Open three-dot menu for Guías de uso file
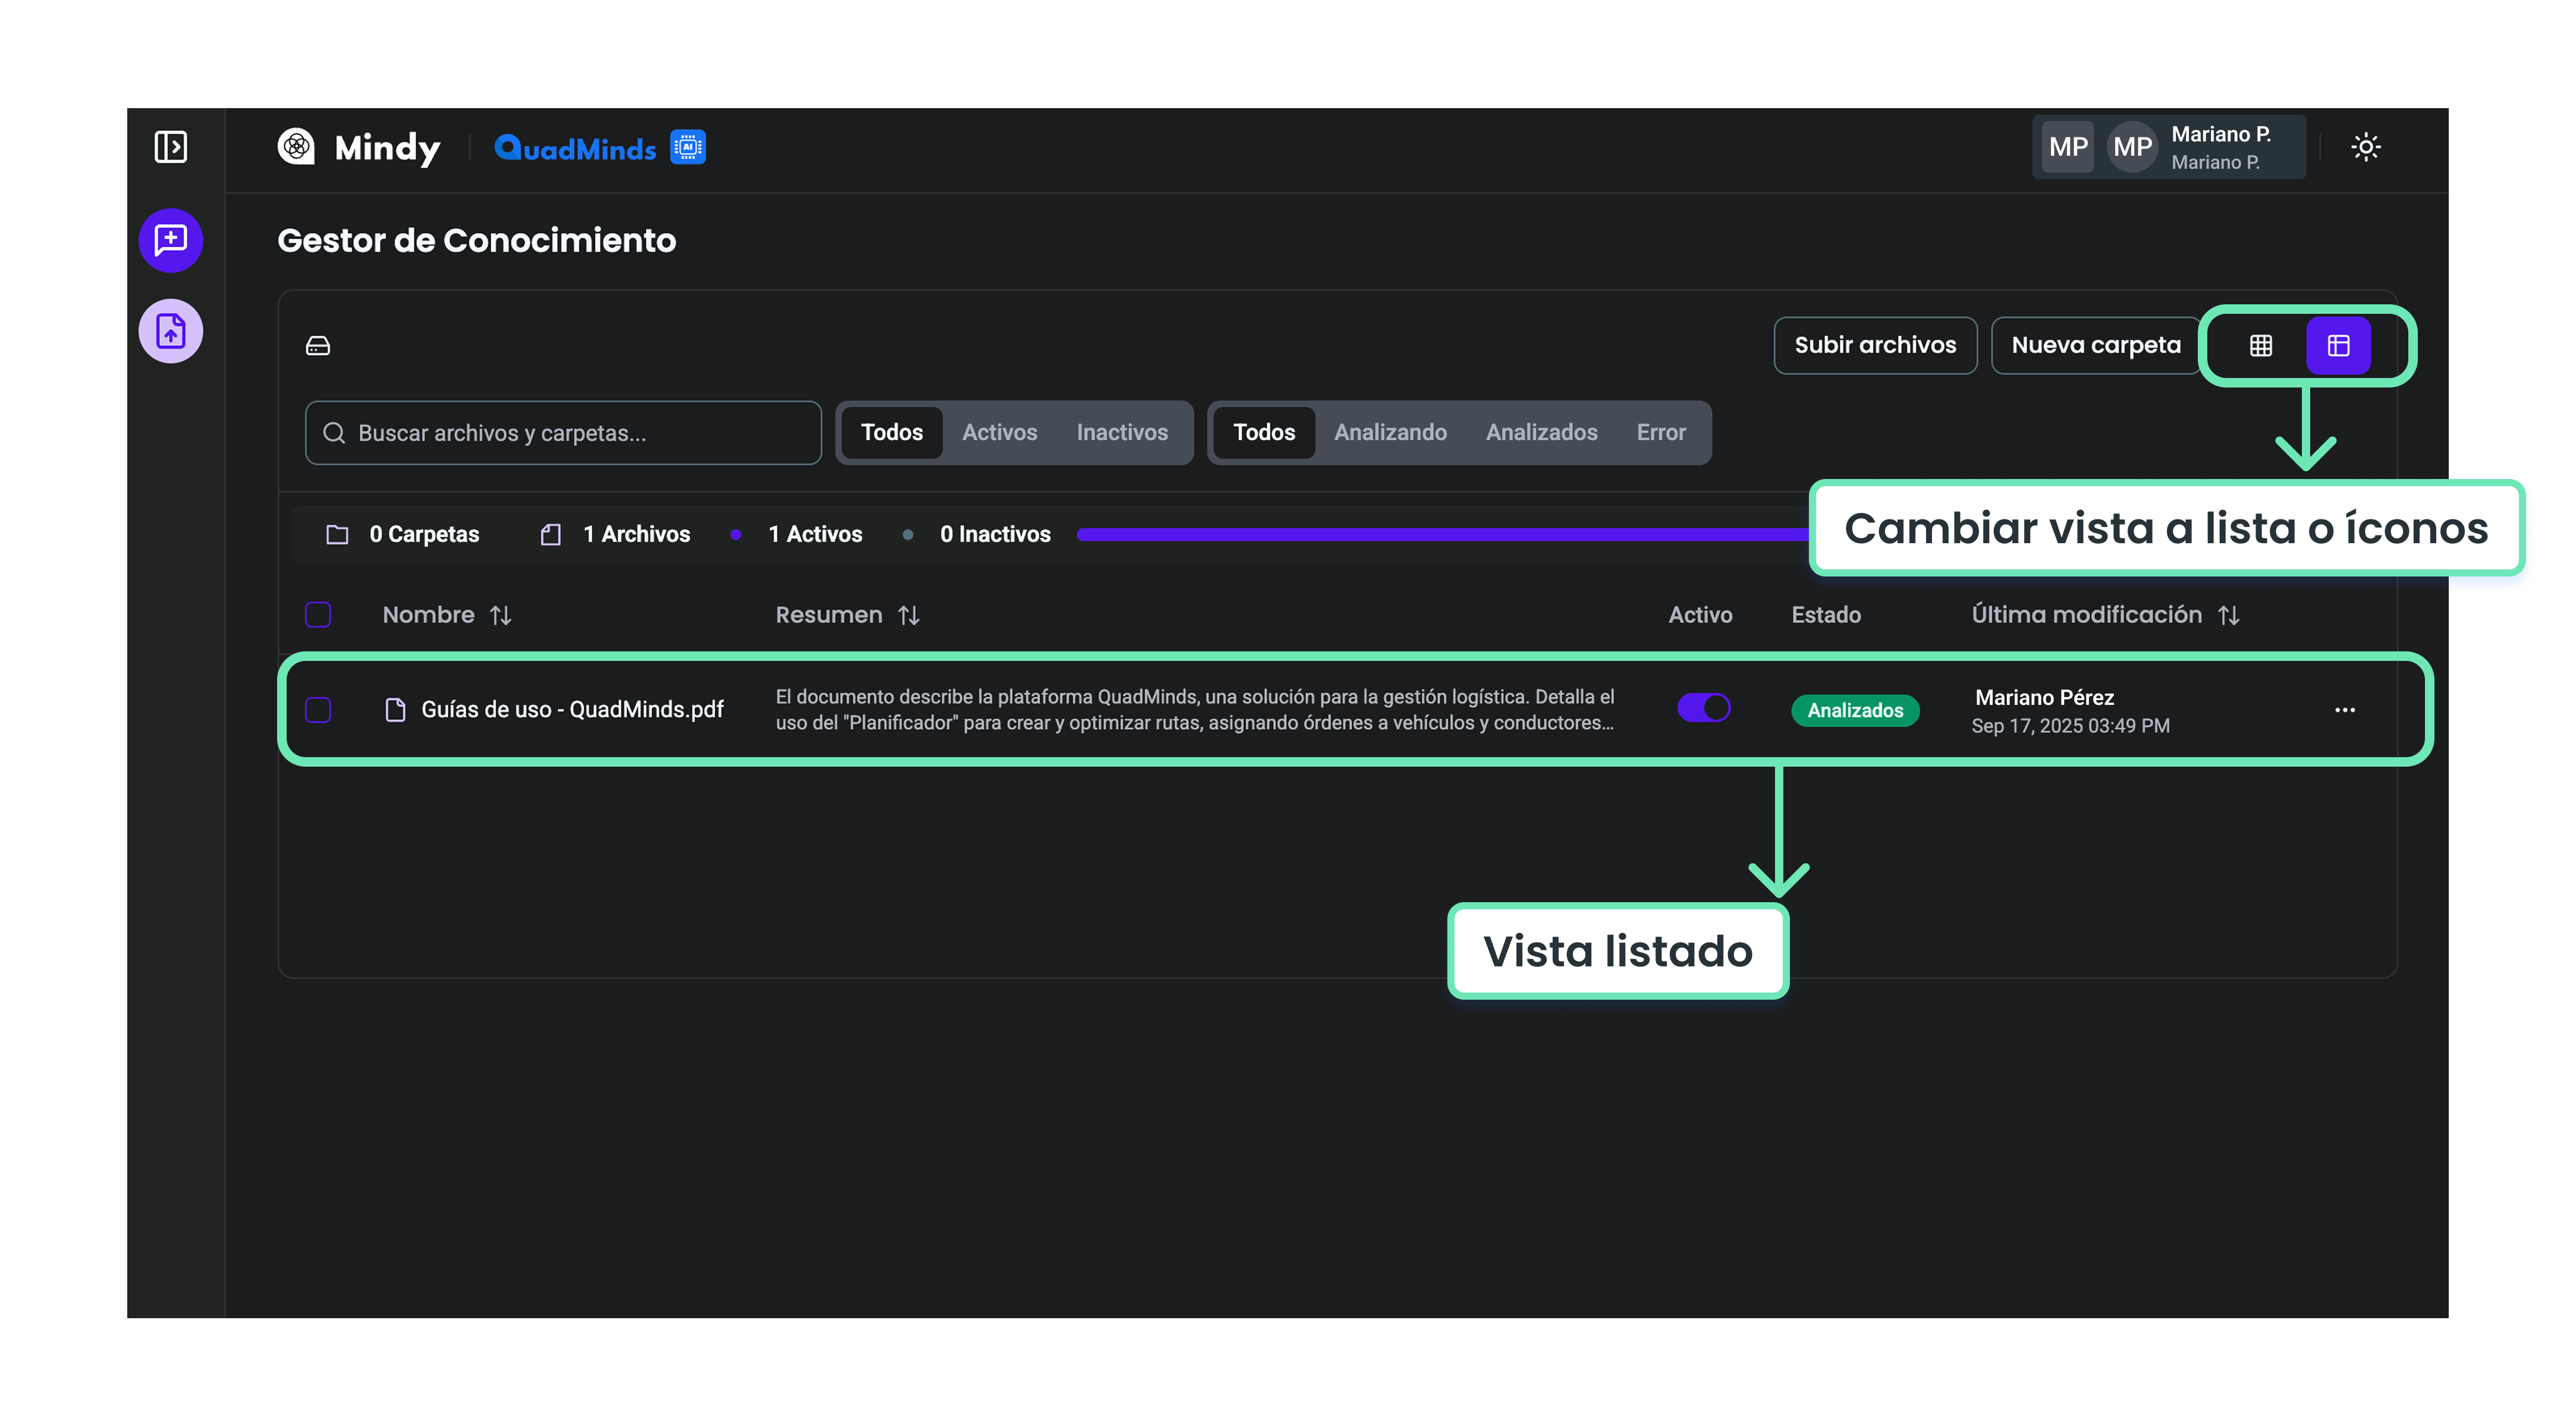This screenshot has width=2576, height=1424. click(2344, 710)
